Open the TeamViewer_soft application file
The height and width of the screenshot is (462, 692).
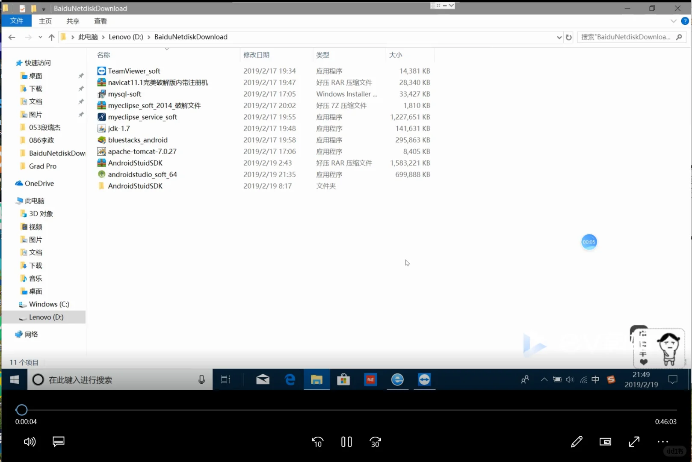tap(134, 71)
